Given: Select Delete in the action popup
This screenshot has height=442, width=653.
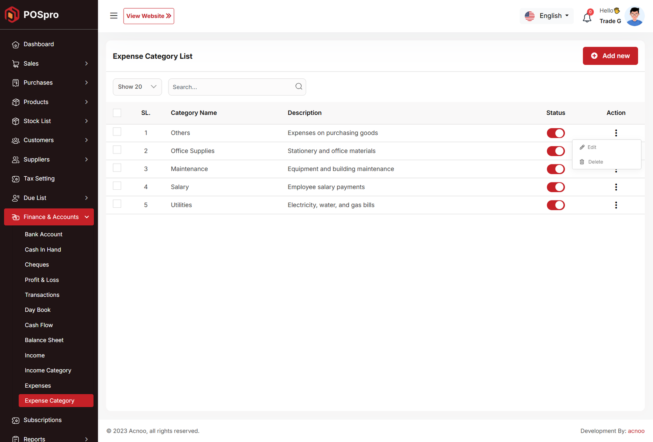Looking at the screenshot, I should pos(595,162).
